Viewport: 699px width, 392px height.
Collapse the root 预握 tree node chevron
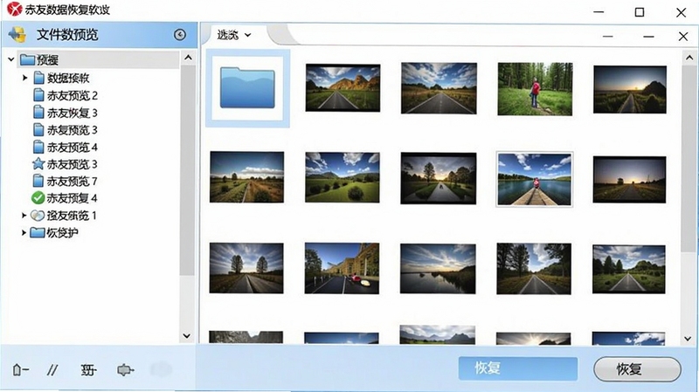click(11, 59)
